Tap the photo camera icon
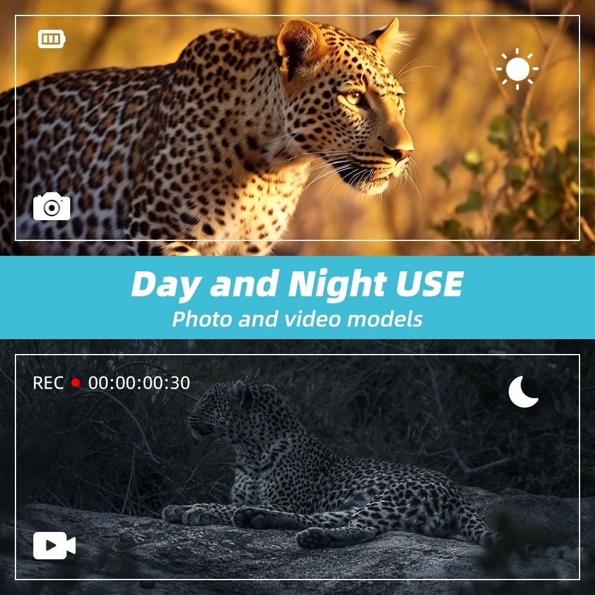Image resolution: width=595 pixels, height=595 pixels. [x=52, y=206]
